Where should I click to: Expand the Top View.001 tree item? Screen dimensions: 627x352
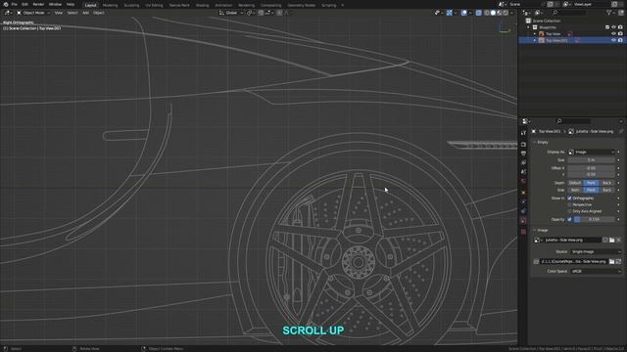(x=535, y=40)
